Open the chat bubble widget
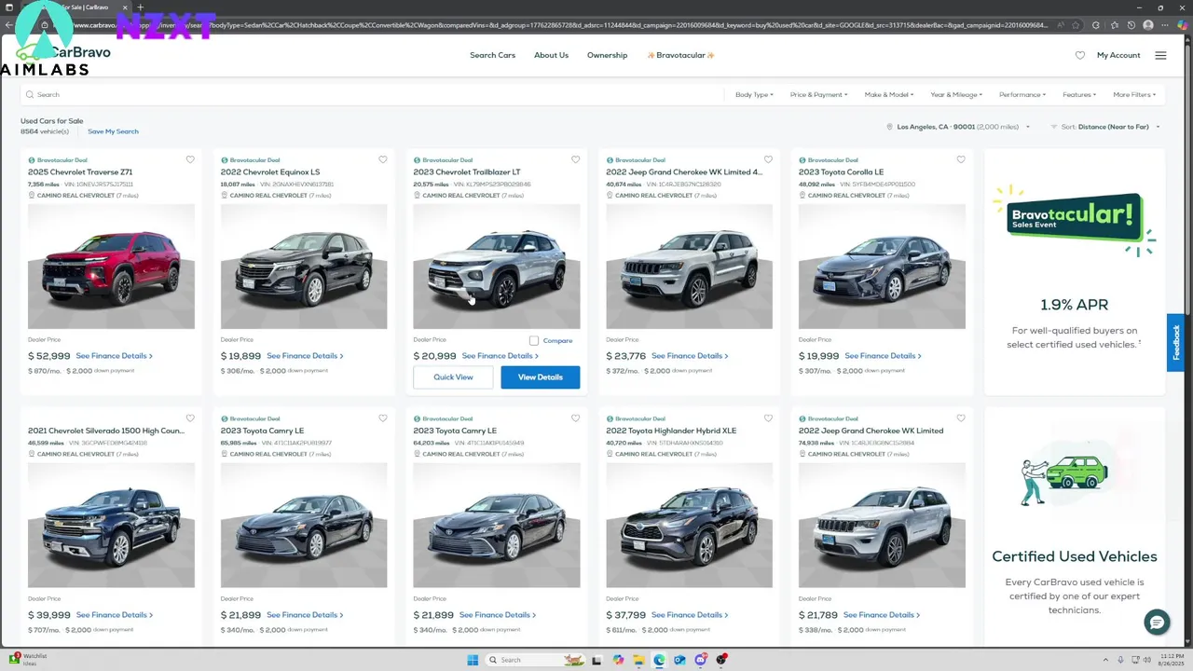Viewport: 1193px width, 671px height. (1157, 623)
